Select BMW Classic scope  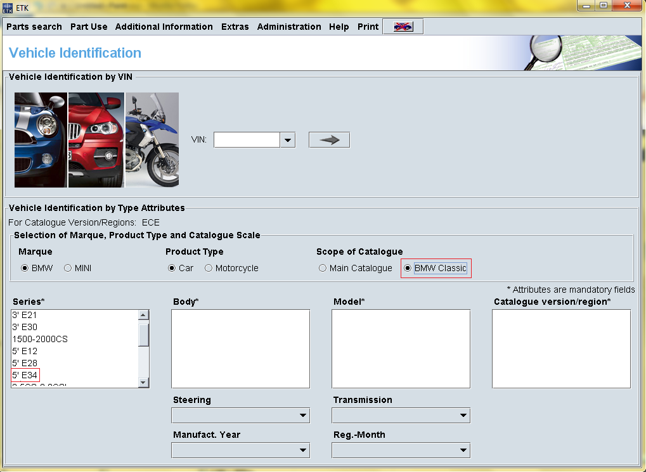tap(408, 268)
